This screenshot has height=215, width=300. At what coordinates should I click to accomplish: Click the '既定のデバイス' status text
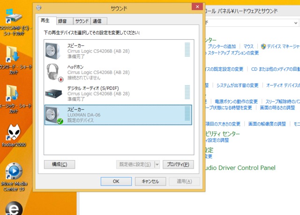tap(80, 120)
